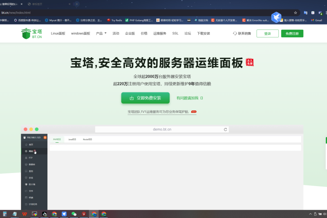The width and height of the screenshot is (327, 218).
Task: Click the 免费注册 button
Action: click(x=292, y=34)
